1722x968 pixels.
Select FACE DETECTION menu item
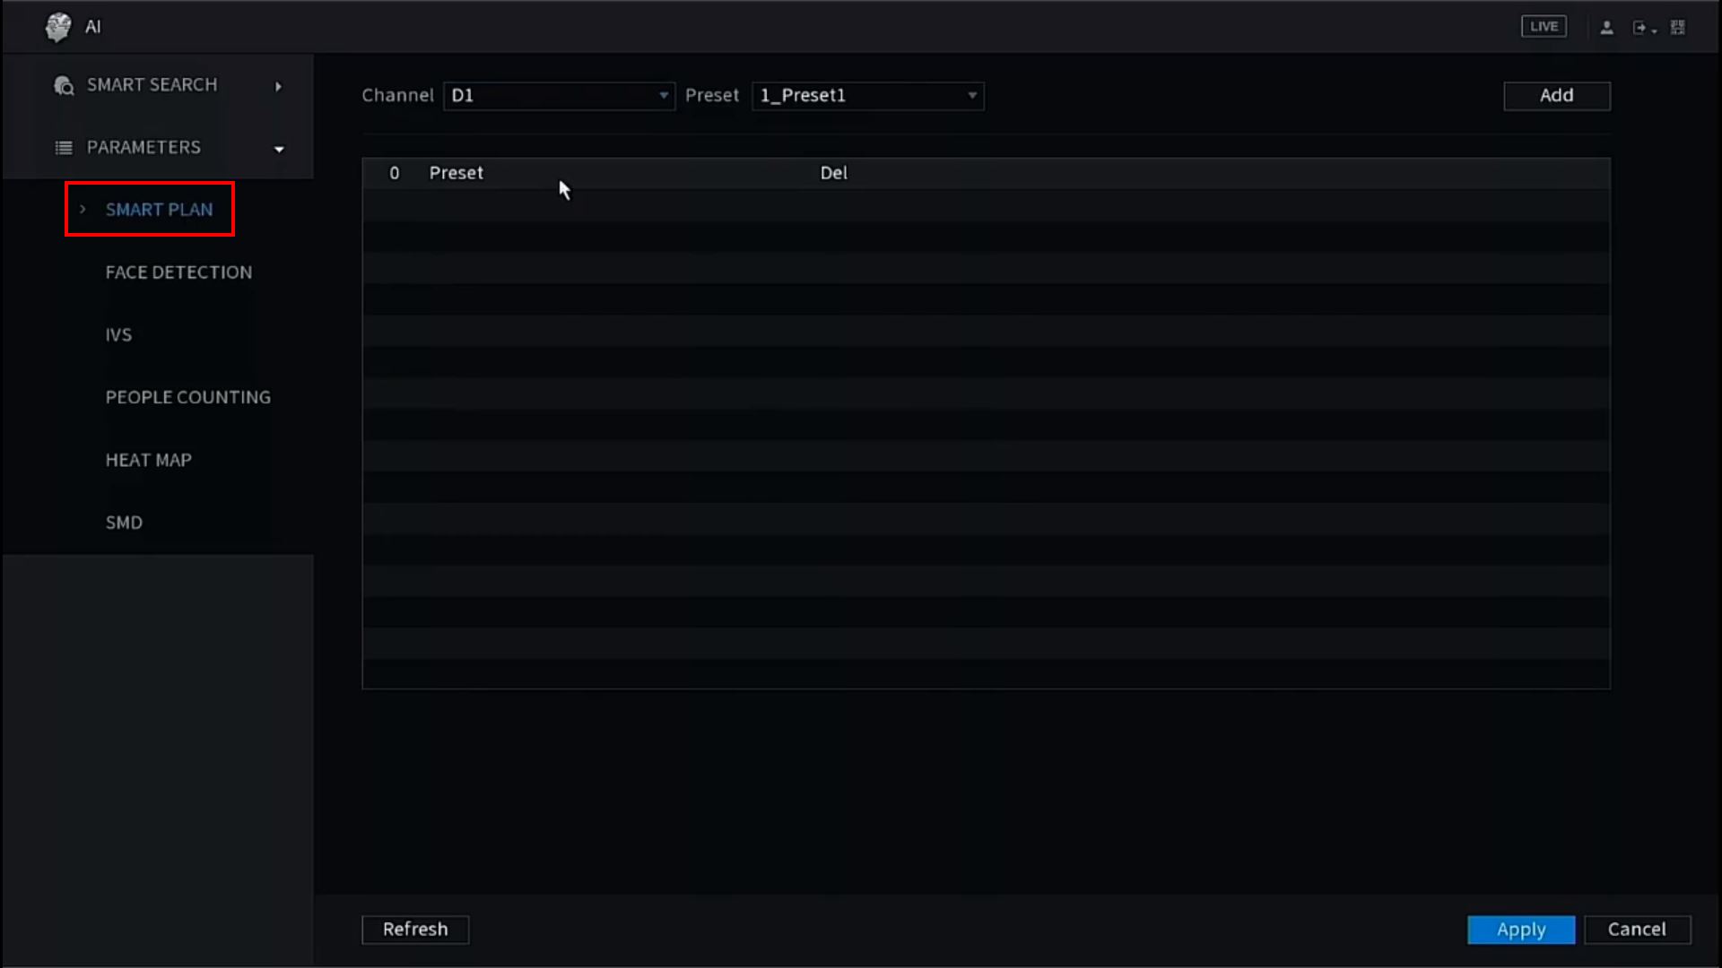tap(178, 272)
